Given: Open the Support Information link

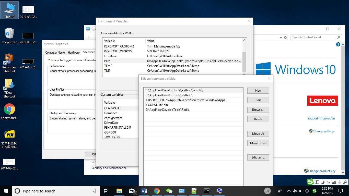Looking at the screenshot, I should pyautogui.click(x=321, y=118).
